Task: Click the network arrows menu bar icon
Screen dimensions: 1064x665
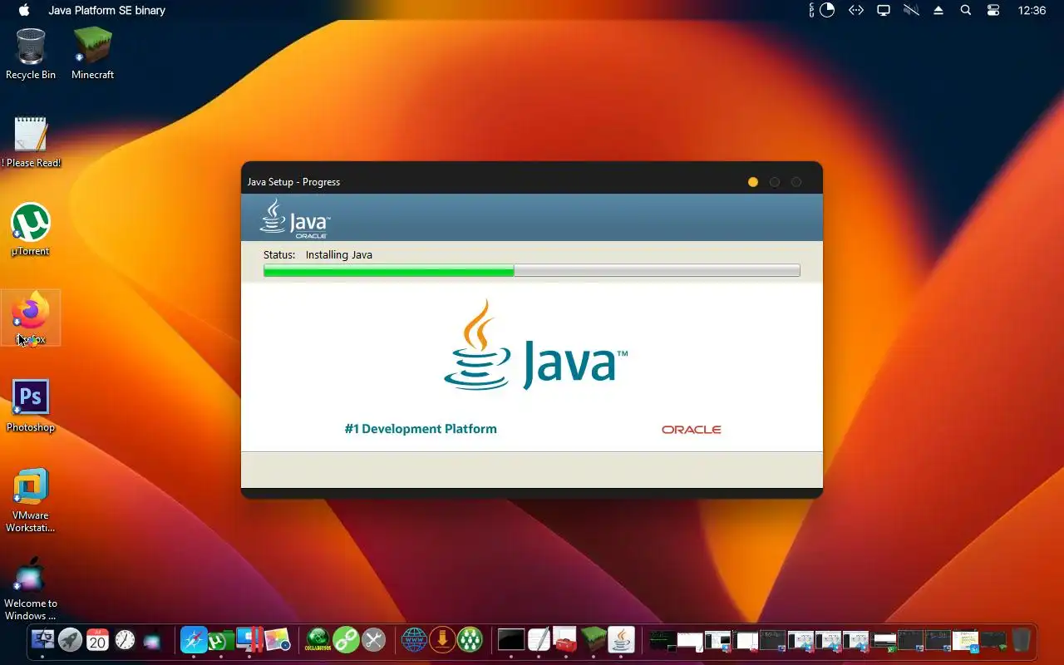Action: [x=855, y=11]
